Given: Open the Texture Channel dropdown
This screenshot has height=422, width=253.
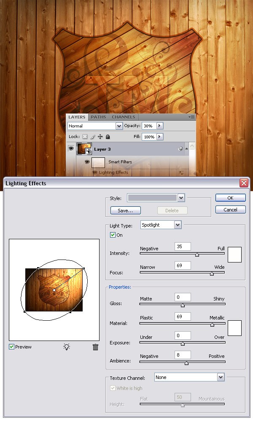Looking at the screenshot, I should tap(221, 377).
